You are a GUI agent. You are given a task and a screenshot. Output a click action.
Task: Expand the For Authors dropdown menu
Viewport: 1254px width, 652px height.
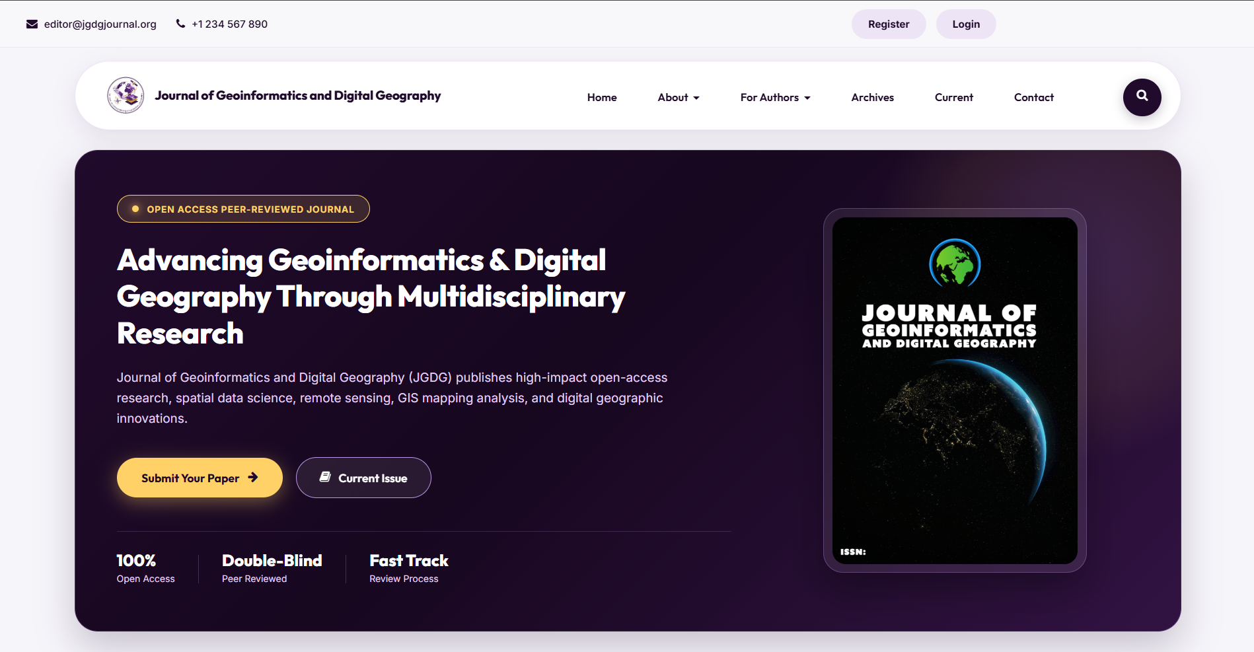click(x=775, y=97)
